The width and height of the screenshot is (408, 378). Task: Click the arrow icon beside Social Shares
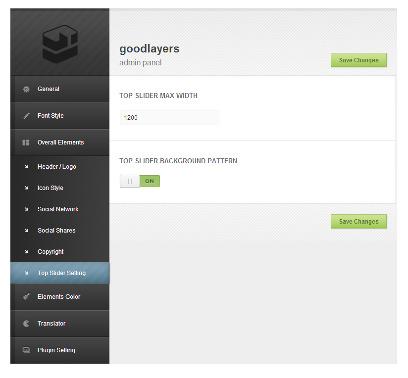click(x=26, y=231)
